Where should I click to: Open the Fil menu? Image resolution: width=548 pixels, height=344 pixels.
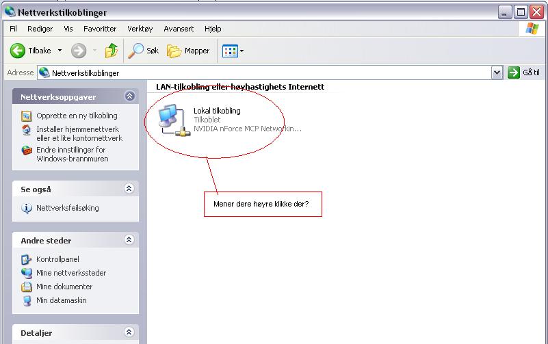(x=13, y=29)
